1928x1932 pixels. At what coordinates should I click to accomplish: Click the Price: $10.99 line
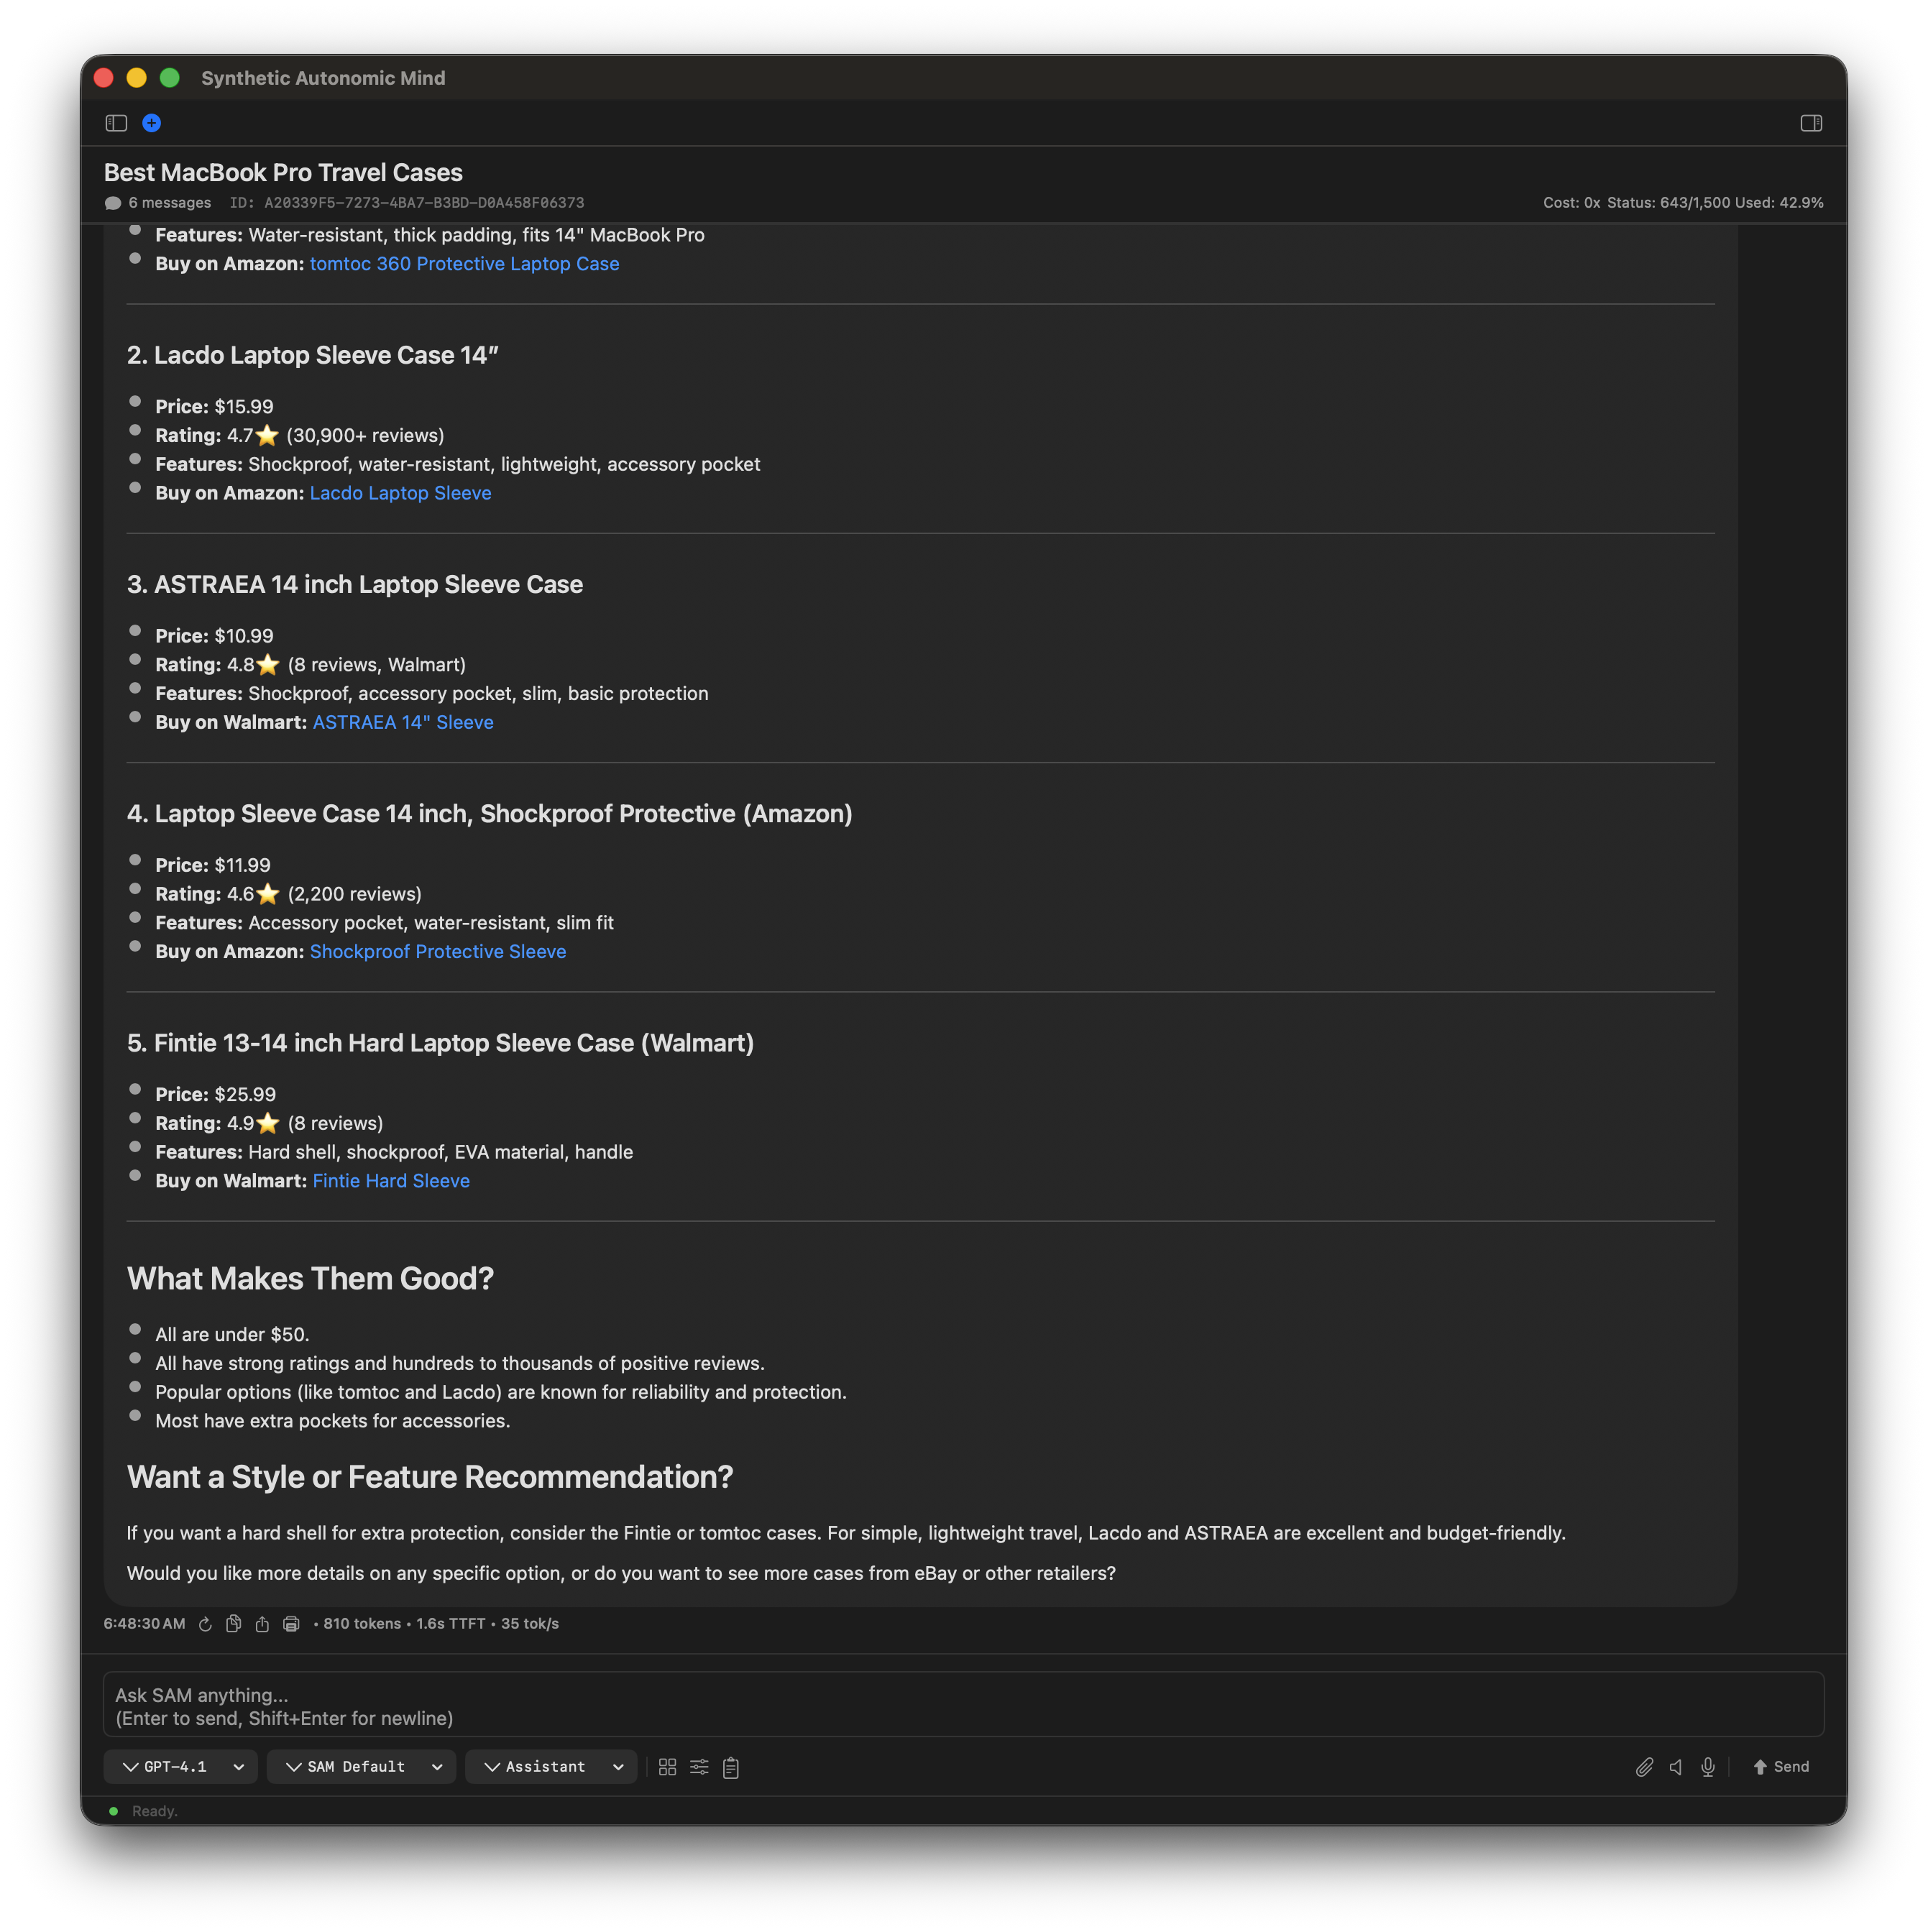click(214, 636)
